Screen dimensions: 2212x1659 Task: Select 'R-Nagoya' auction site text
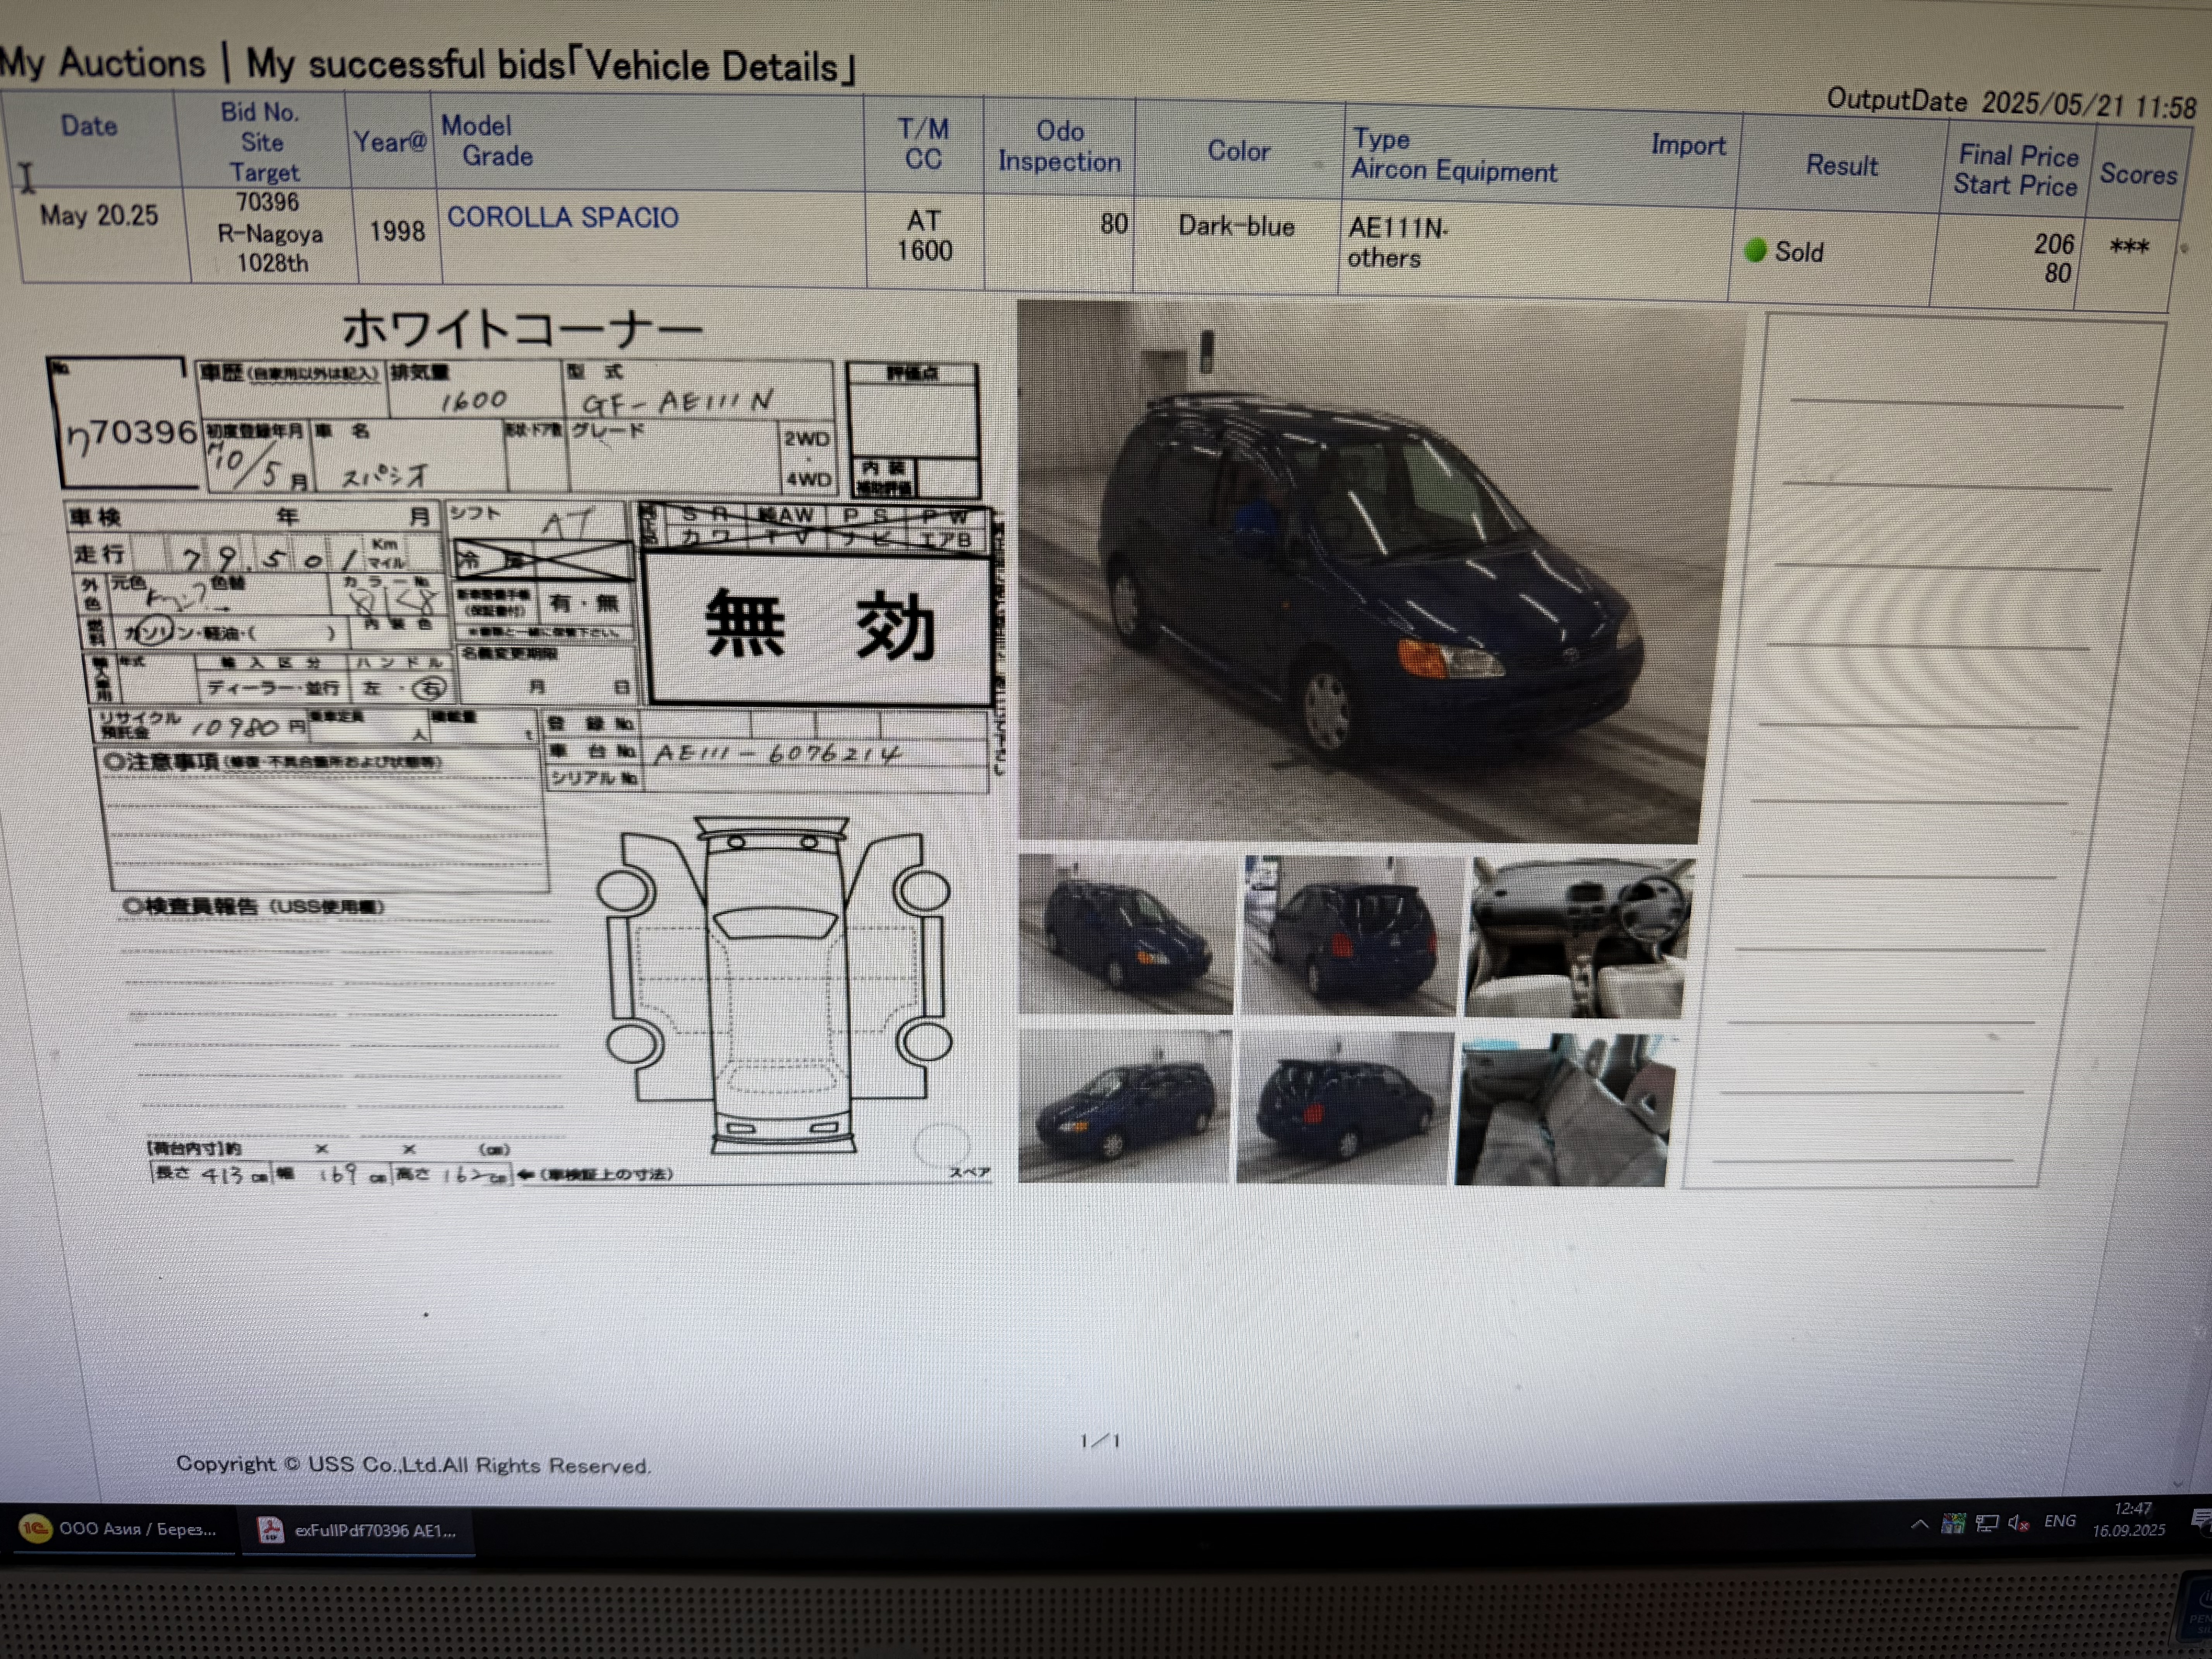[x=270, y=234]
